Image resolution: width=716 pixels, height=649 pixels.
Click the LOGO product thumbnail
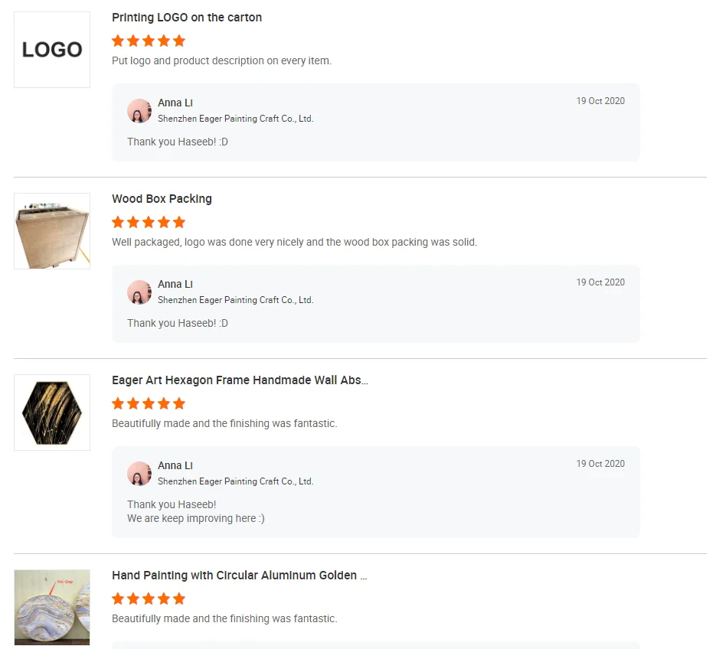[x=52, y=50]
